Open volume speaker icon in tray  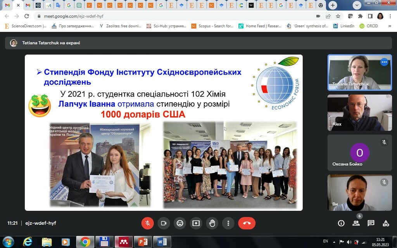(349, 242)
